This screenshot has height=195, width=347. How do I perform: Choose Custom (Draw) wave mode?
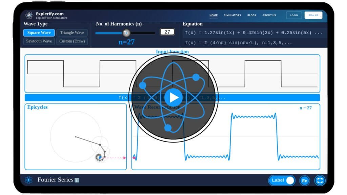[72, 41]
